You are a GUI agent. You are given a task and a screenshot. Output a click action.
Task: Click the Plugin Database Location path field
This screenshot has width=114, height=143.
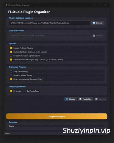[49, 23]
